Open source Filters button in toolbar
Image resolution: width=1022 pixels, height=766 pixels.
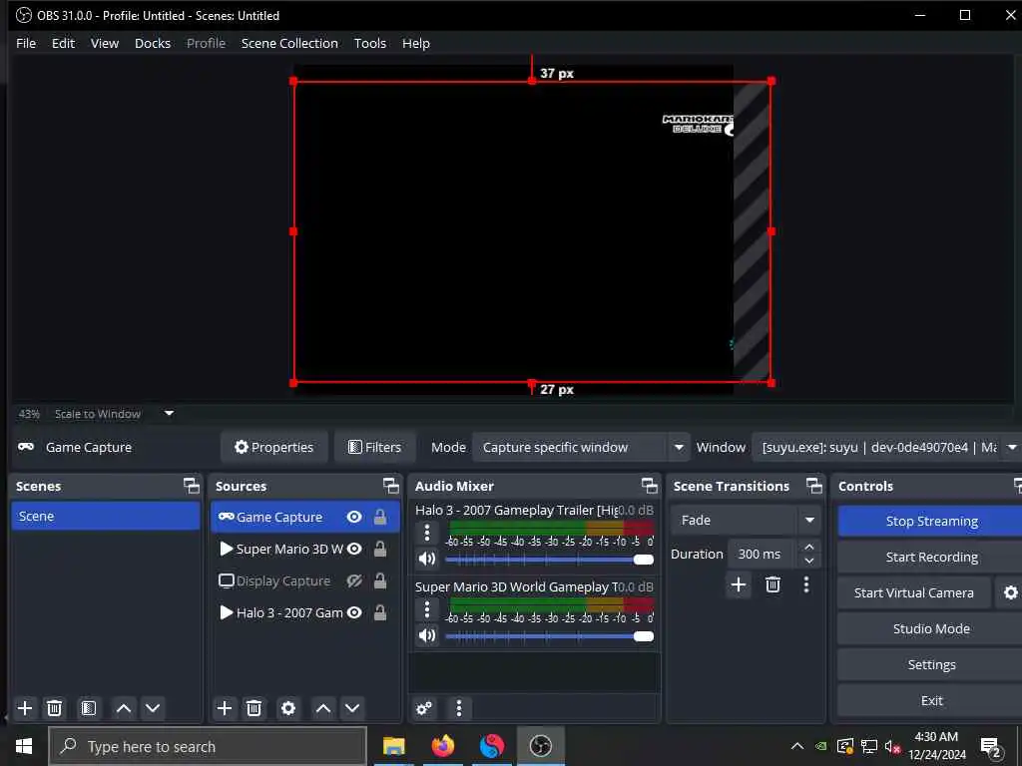[x=375, y=447]
